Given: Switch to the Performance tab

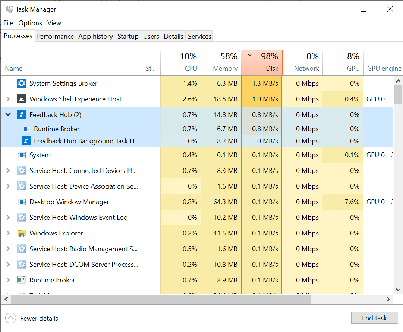Looking at the screenshot, I should pyautogui.click(x=55, y=36).
